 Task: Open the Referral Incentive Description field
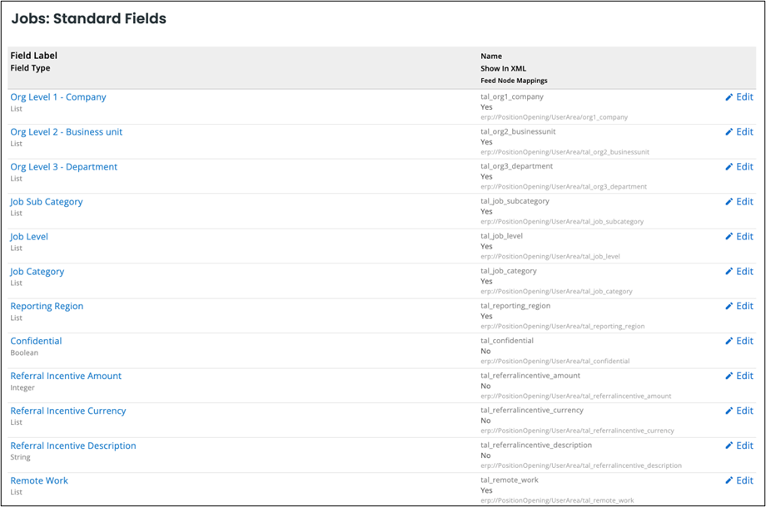coord(72,445)
